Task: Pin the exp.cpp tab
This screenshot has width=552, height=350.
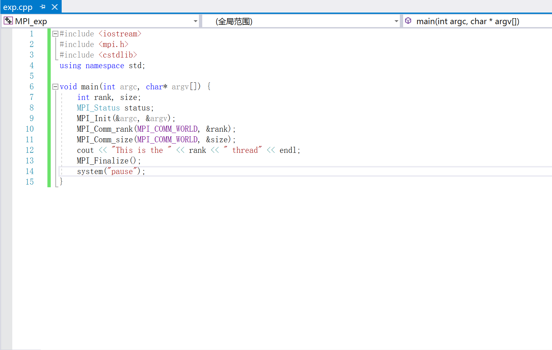Action: [43, 7]
